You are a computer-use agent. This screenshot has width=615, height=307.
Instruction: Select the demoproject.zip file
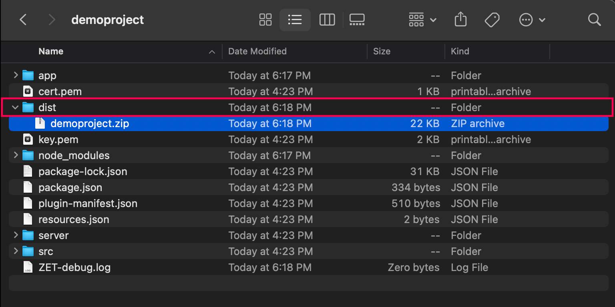(x=90, y=124)
